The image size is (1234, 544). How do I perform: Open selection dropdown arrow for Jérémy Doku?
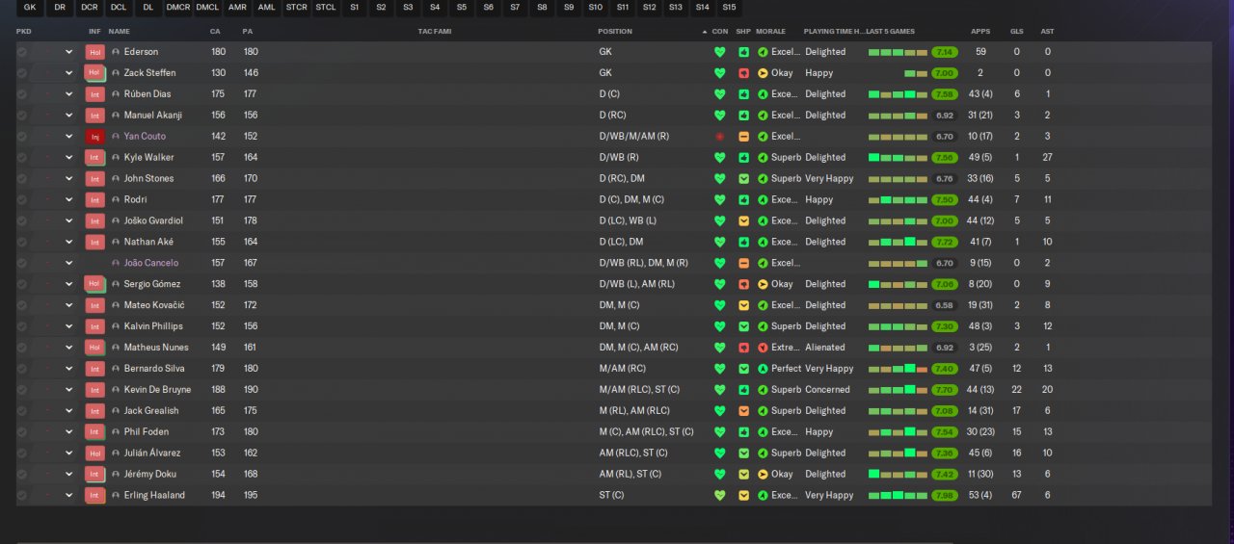point(69,475)
